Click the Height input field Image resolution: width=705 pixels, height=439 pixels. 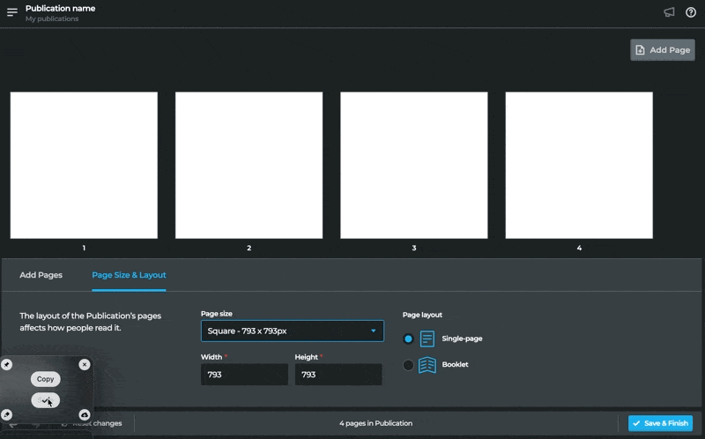pos(338,375)
